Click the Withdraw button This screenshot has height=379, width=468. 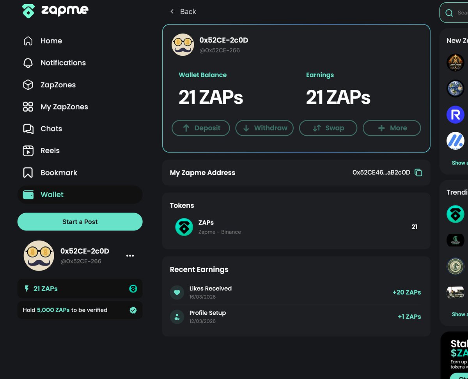pos(264,128)
